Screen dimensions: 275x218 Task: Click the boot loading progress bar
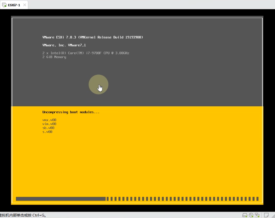point(137,199)
